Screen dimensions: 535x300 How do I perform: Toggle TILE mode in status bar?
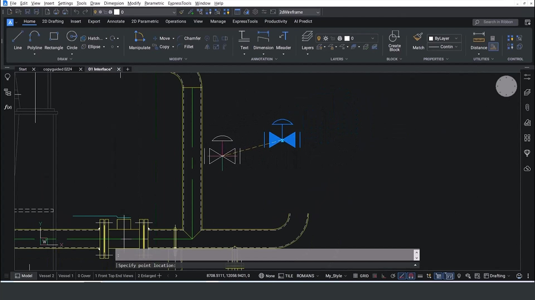click(286, 276)
